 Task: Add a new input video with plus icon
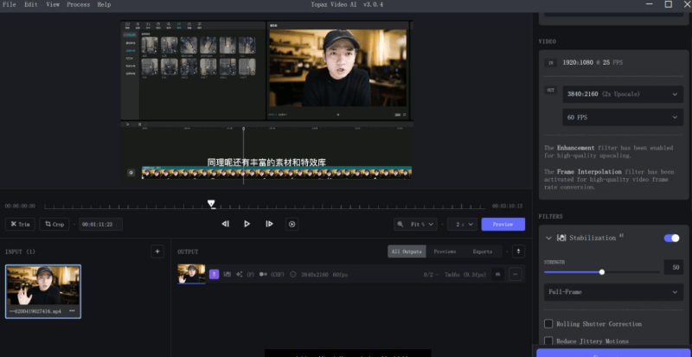coord(157,252)
